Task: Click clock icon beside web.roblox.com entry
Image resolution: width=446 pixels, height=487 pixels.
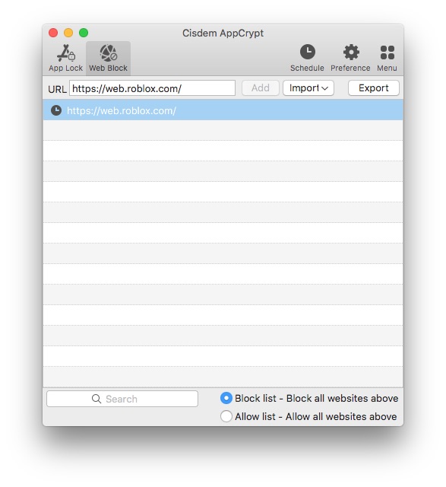Action: tap(56, 110)
